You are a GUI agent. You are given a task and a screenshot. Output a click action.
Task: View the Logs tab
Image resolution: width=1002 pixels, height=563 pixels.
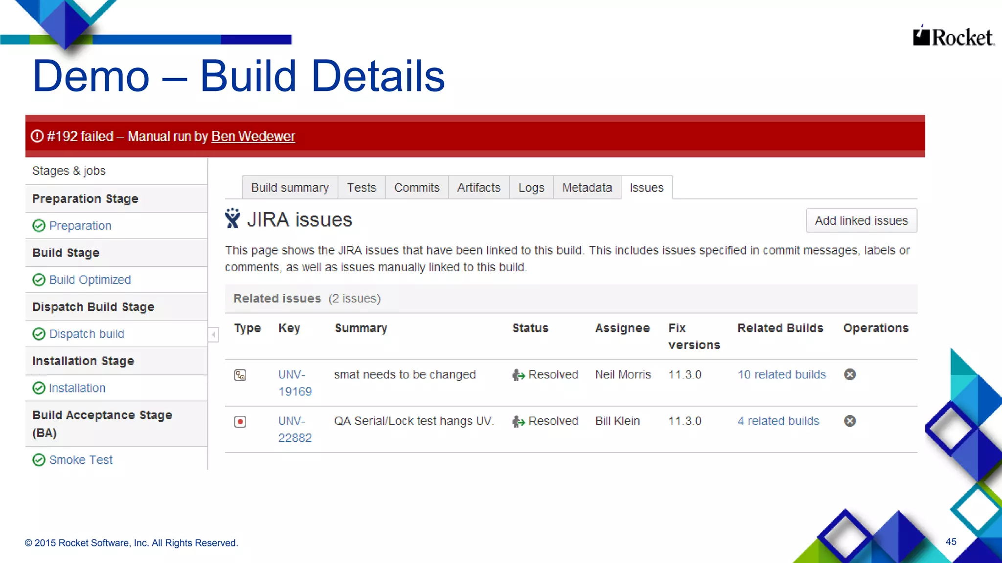click(531, 188)
